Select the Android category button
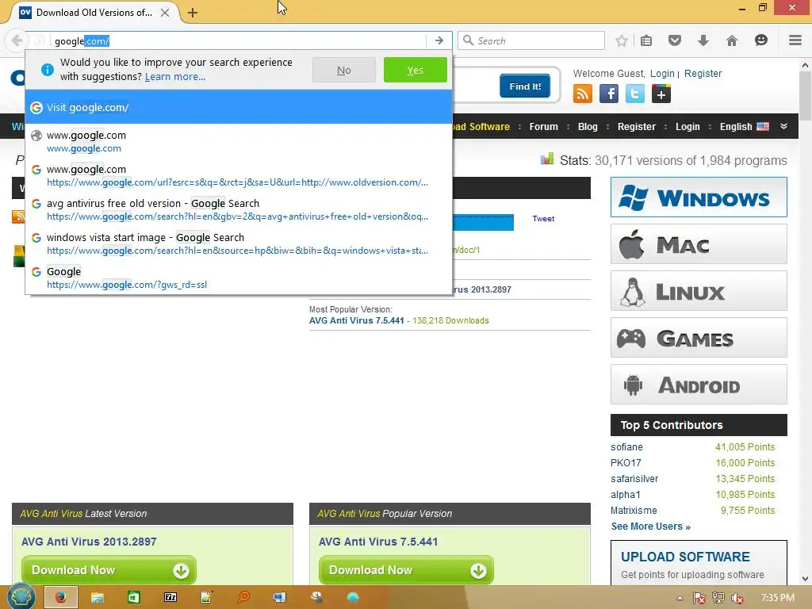 tap(699, 385)
